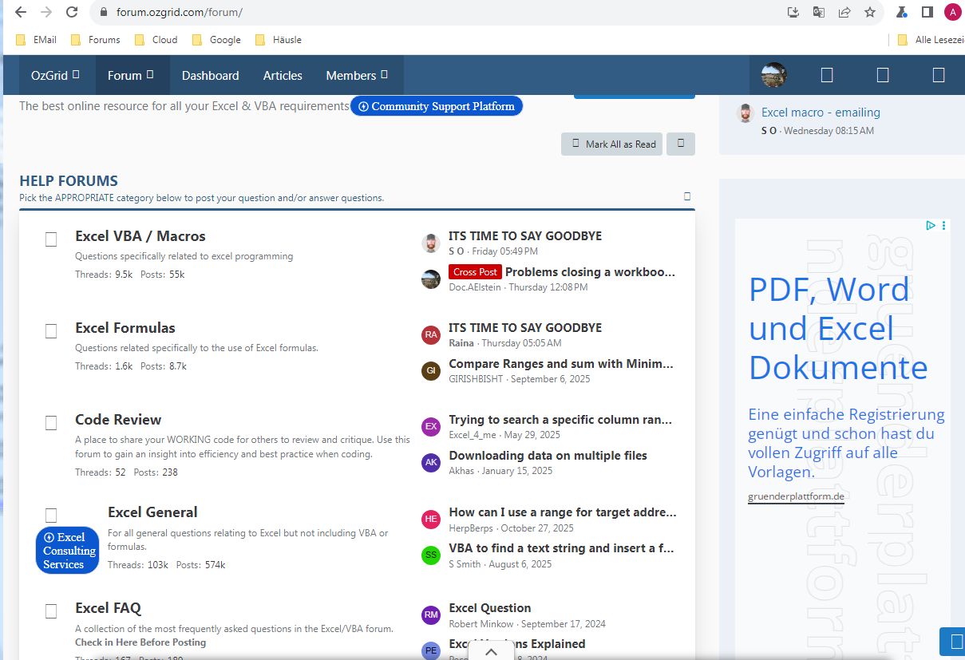Open avatar next to Excel macro - emailing
Image resolution: width=965 pixels, height=660 pixels.
(x=745, y=113)
